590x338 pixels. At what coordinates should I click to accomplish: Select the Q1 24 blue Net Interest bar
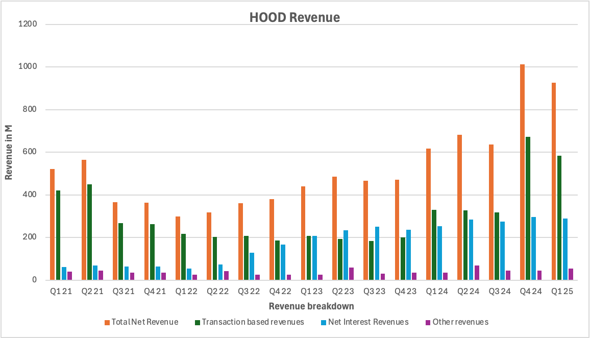coord(439,253)
